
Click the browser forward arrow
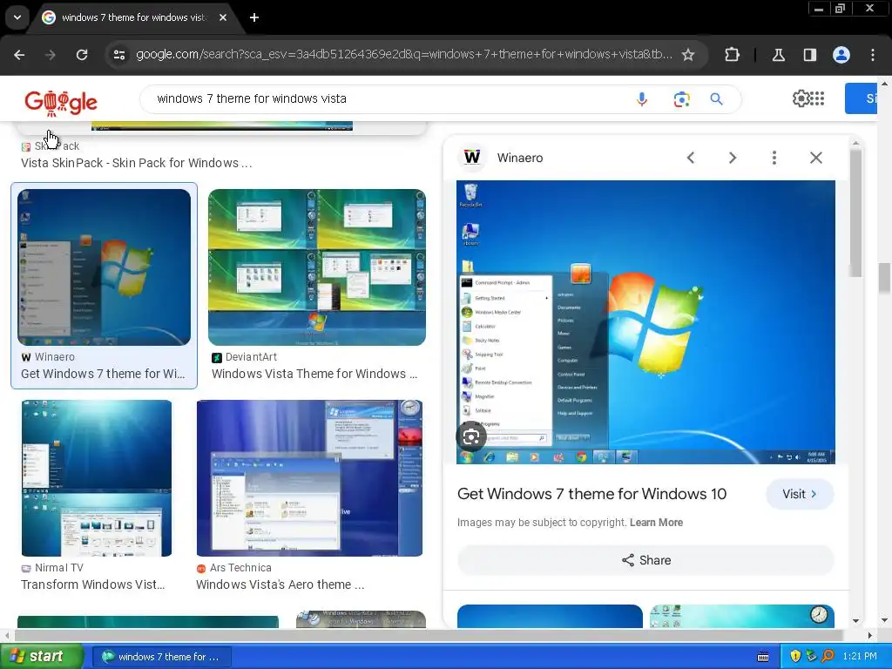51,55
